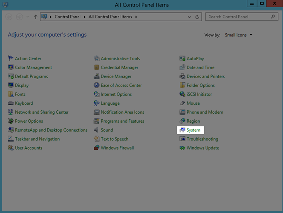Open the Windows Update link
This screenshot has width=283, height=213.
[203, 148]
